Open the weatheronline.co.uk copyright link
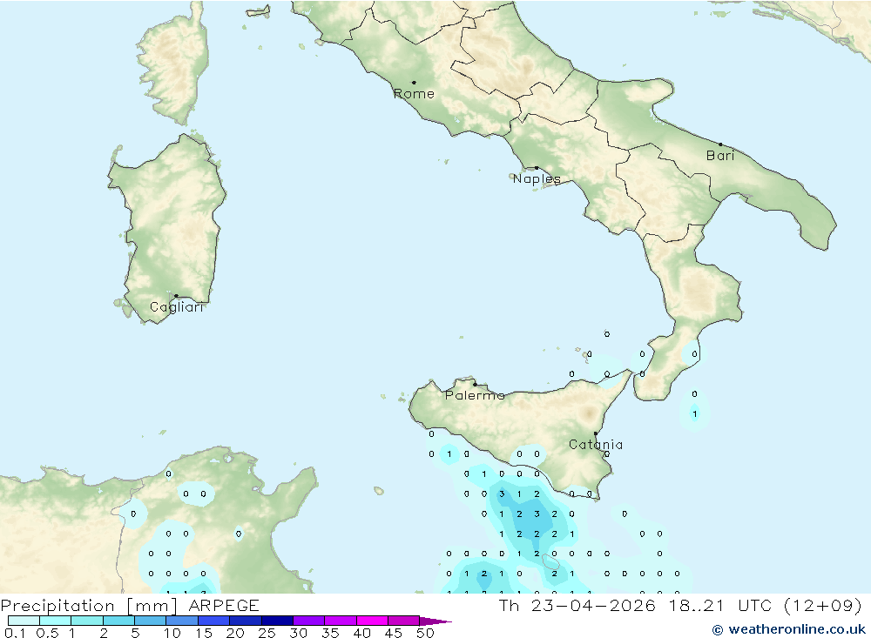This screenshot has height=638, width=871. click(789, 629)
